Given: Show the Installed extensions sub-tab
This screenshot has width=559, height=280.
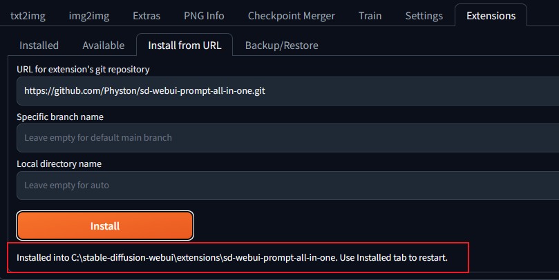Looking at the screenshot, I should click(39, 46).
